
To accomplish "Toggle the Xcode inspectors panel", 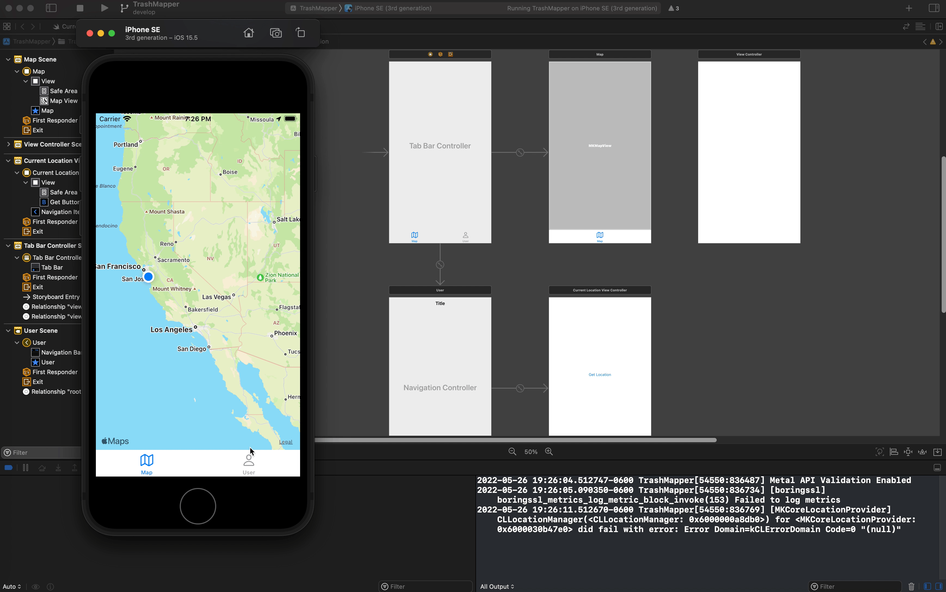I will tap(934, 8).
